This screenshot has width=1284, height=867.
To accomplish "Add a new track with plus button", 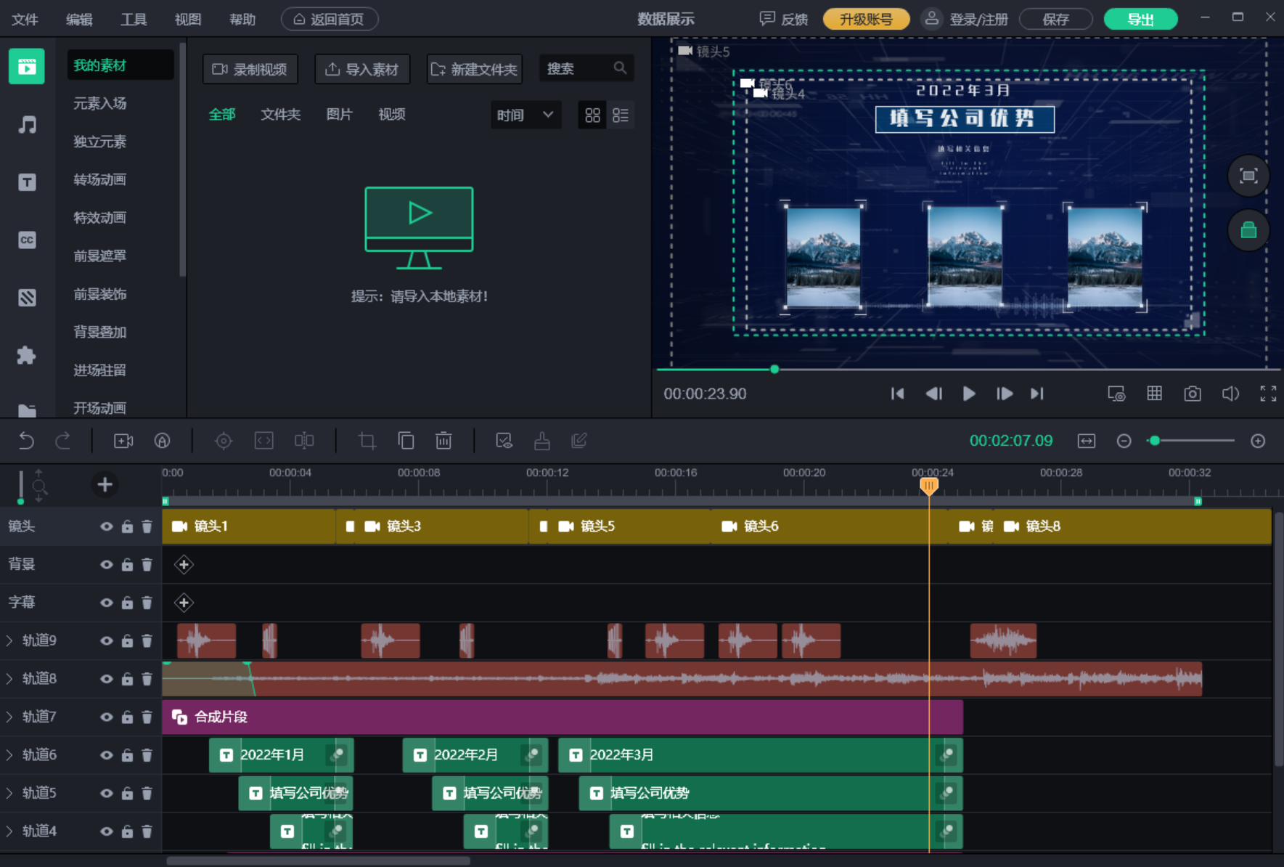I will pyautogui.click(x=105, y=484).
